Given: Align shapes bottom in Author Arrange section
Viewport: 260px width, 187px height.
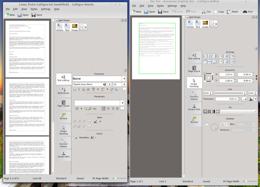Looking at the screenshot, I should click(214, 62).
